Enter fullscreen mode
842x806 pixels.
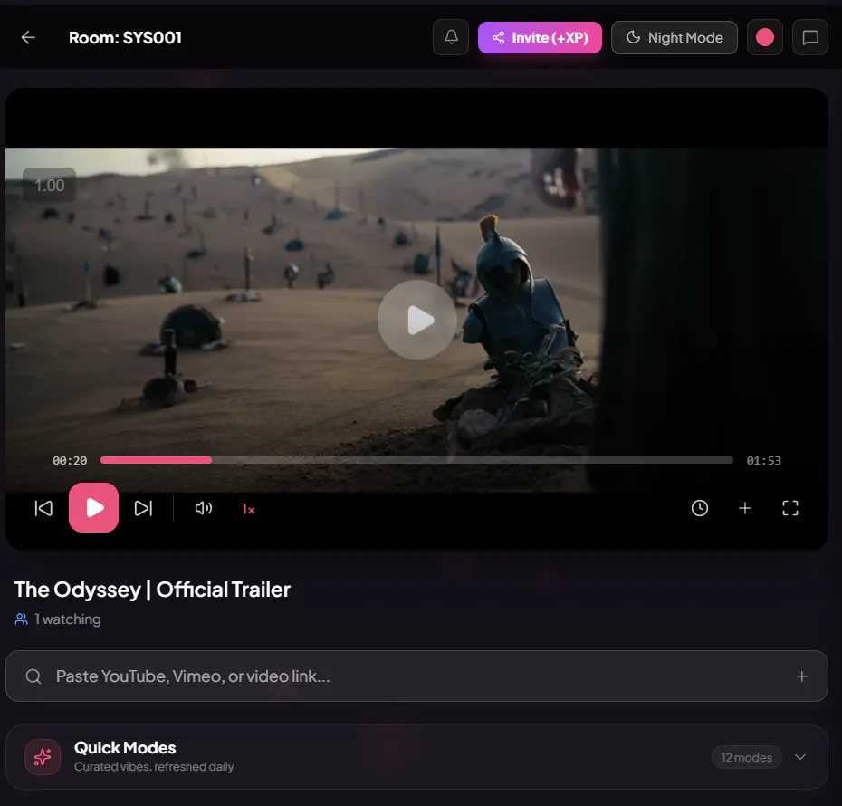(789, 508)
